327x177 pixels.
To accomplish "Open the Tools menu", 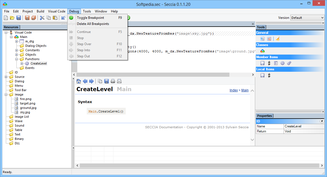I will coord(87,11).
